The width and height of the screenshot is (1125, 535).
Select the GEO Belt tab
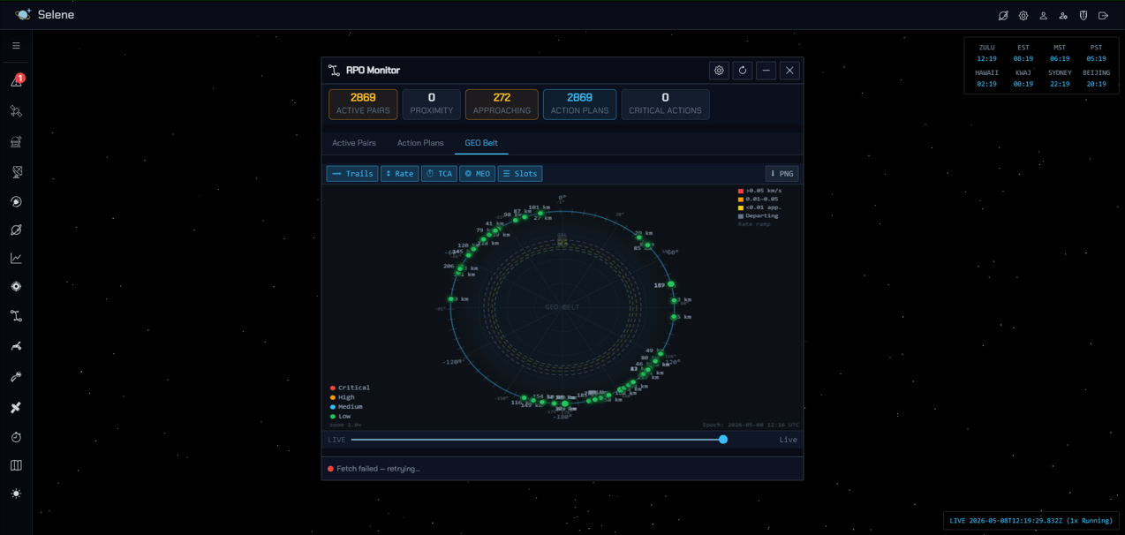pos(481,143)
